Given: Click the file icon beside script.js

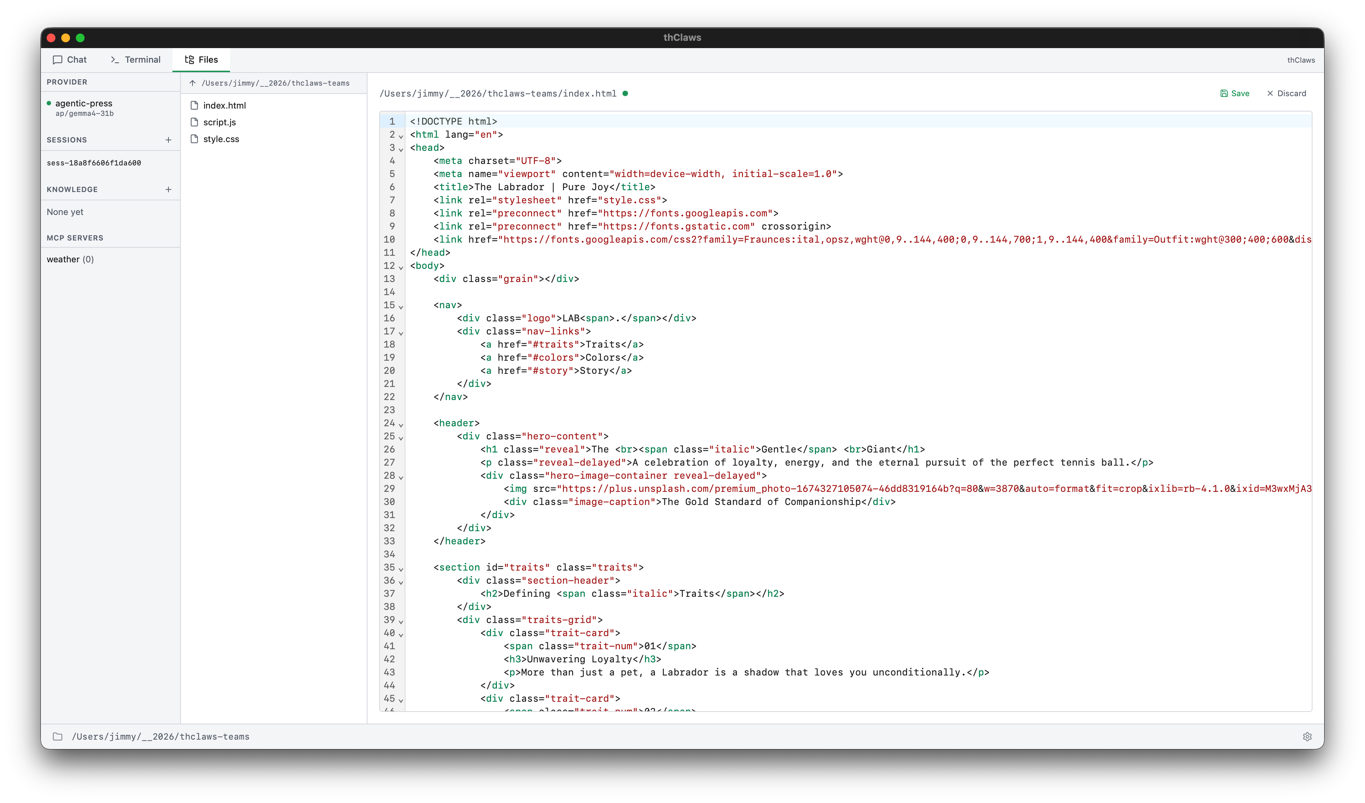Looking at the screenshot, I should tap(194, 122).
